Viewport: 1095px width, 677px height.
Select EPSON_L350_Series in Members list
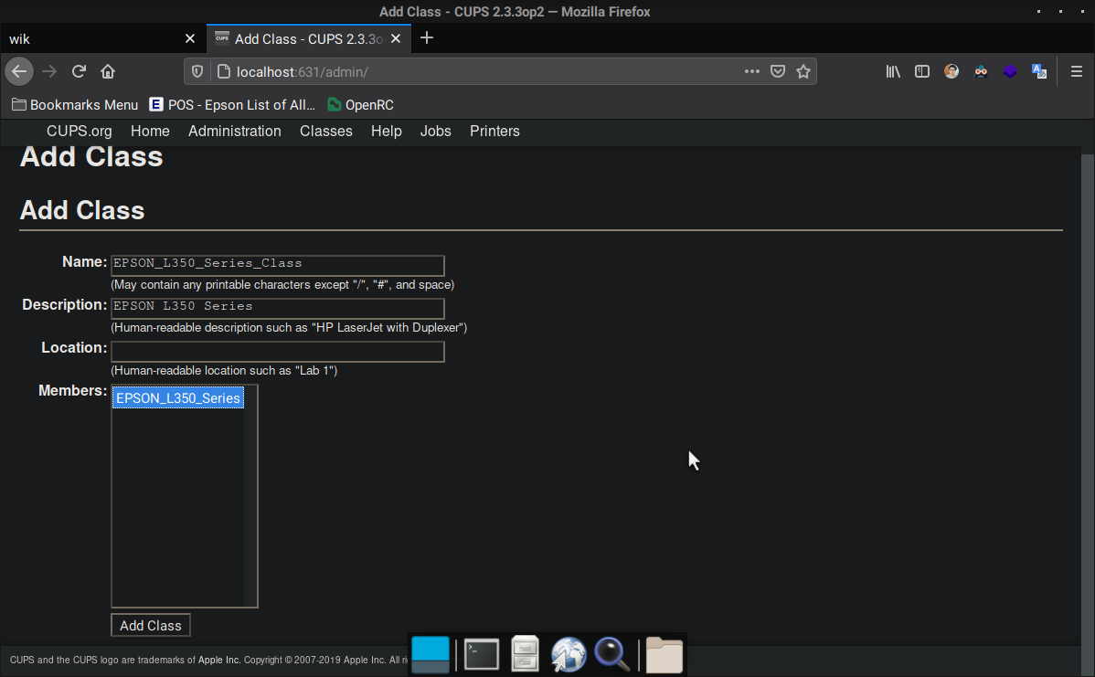178,397
